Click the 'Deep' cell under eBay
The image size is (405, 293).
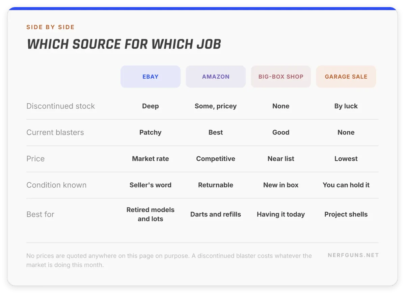151,106
